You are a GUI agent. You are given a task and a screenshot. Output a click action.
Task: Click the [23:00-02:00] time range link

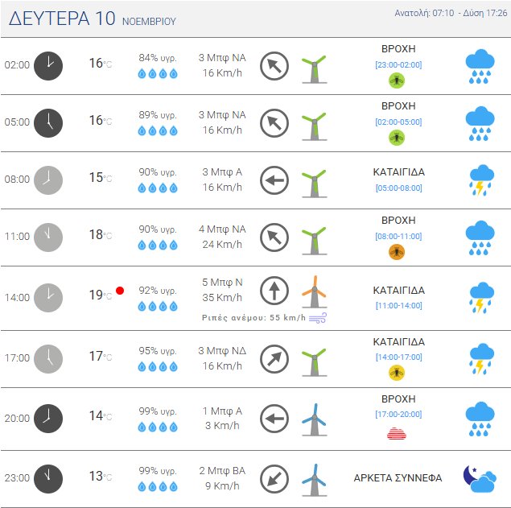pyautogui.click(x=398, y=64)
